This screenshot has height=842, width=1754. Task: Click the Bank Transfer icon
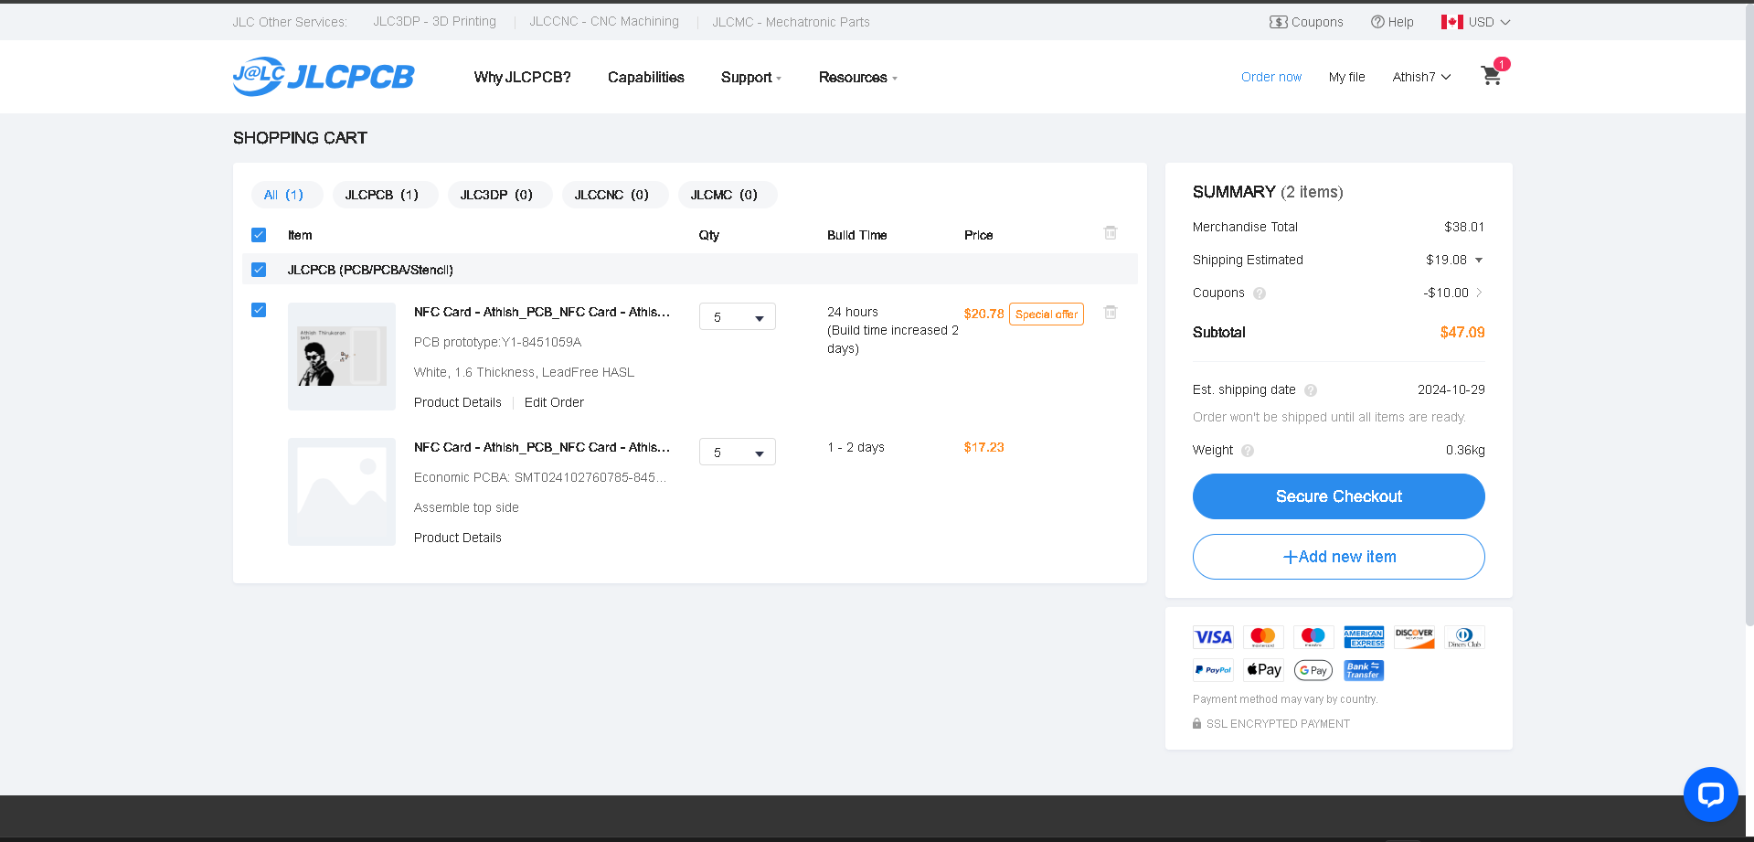pyautogui.click(x=1364, y=670)
